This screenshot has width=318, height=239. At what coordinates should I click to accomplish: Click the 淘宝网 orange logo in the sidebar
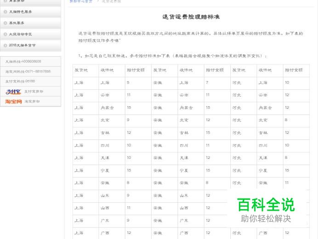point(13,101)
